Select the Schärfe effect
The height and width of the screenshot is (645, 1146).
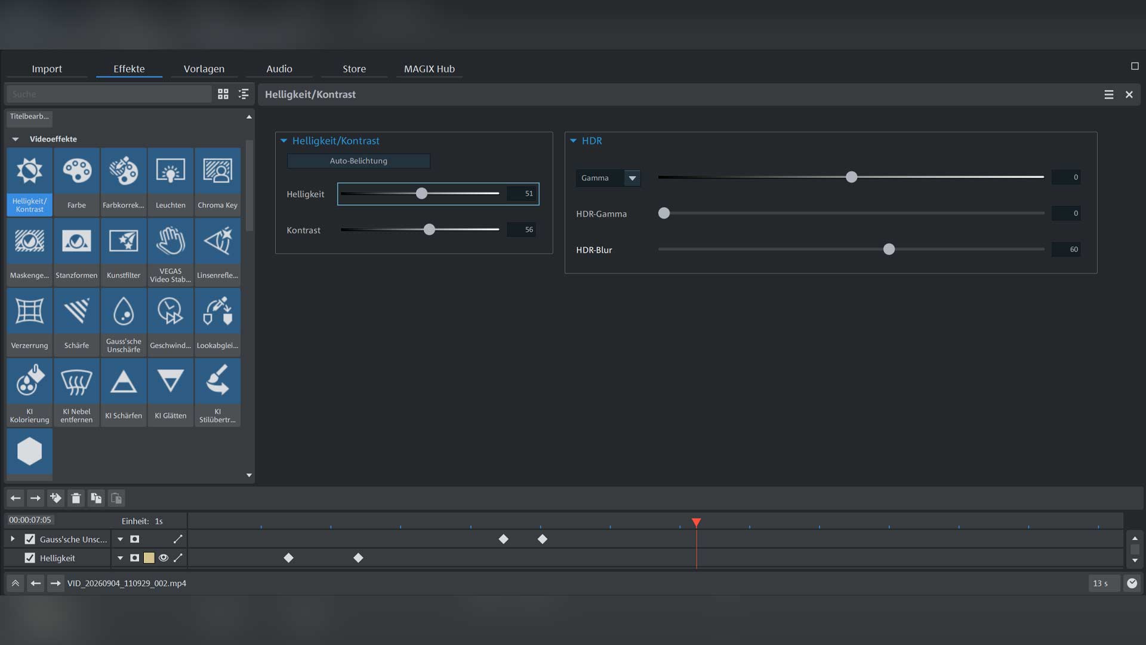click(76, 322)
